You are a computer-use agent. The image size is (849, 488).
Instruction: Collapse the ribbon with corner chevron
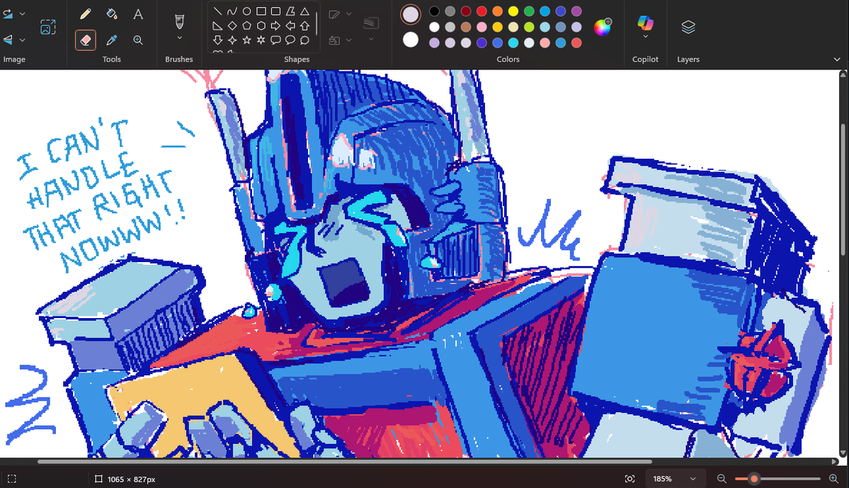(x=837, y=59)
